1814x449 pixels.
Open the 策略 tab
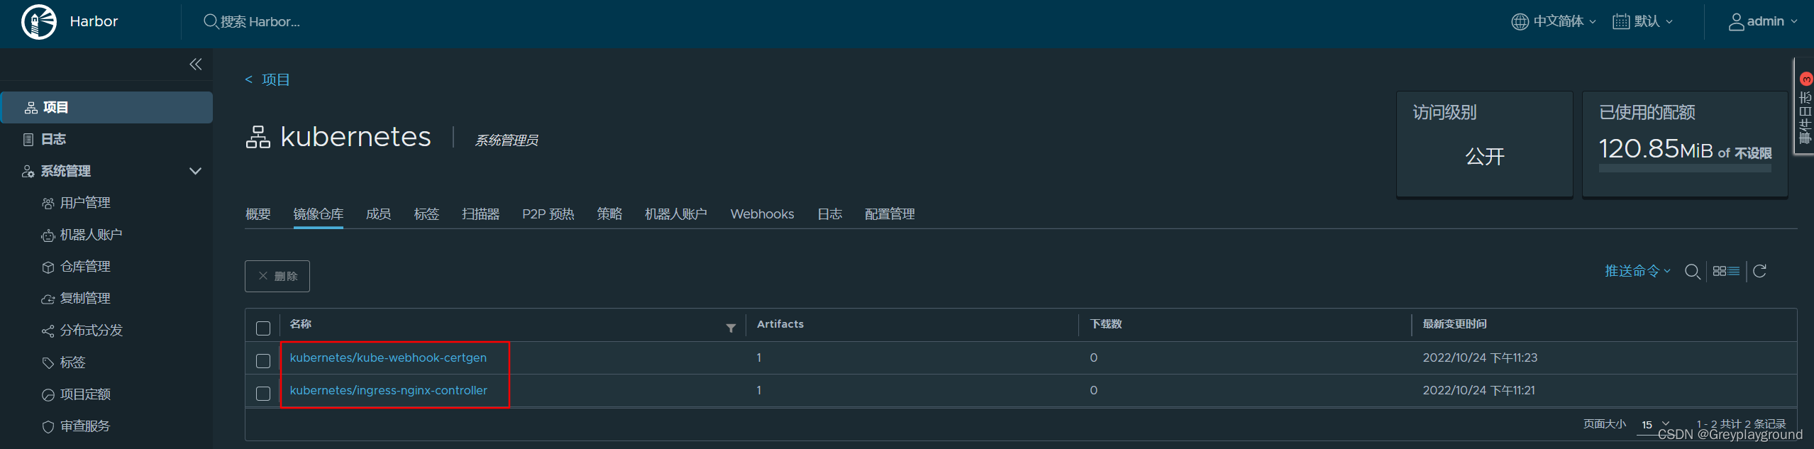coord(609,214)
